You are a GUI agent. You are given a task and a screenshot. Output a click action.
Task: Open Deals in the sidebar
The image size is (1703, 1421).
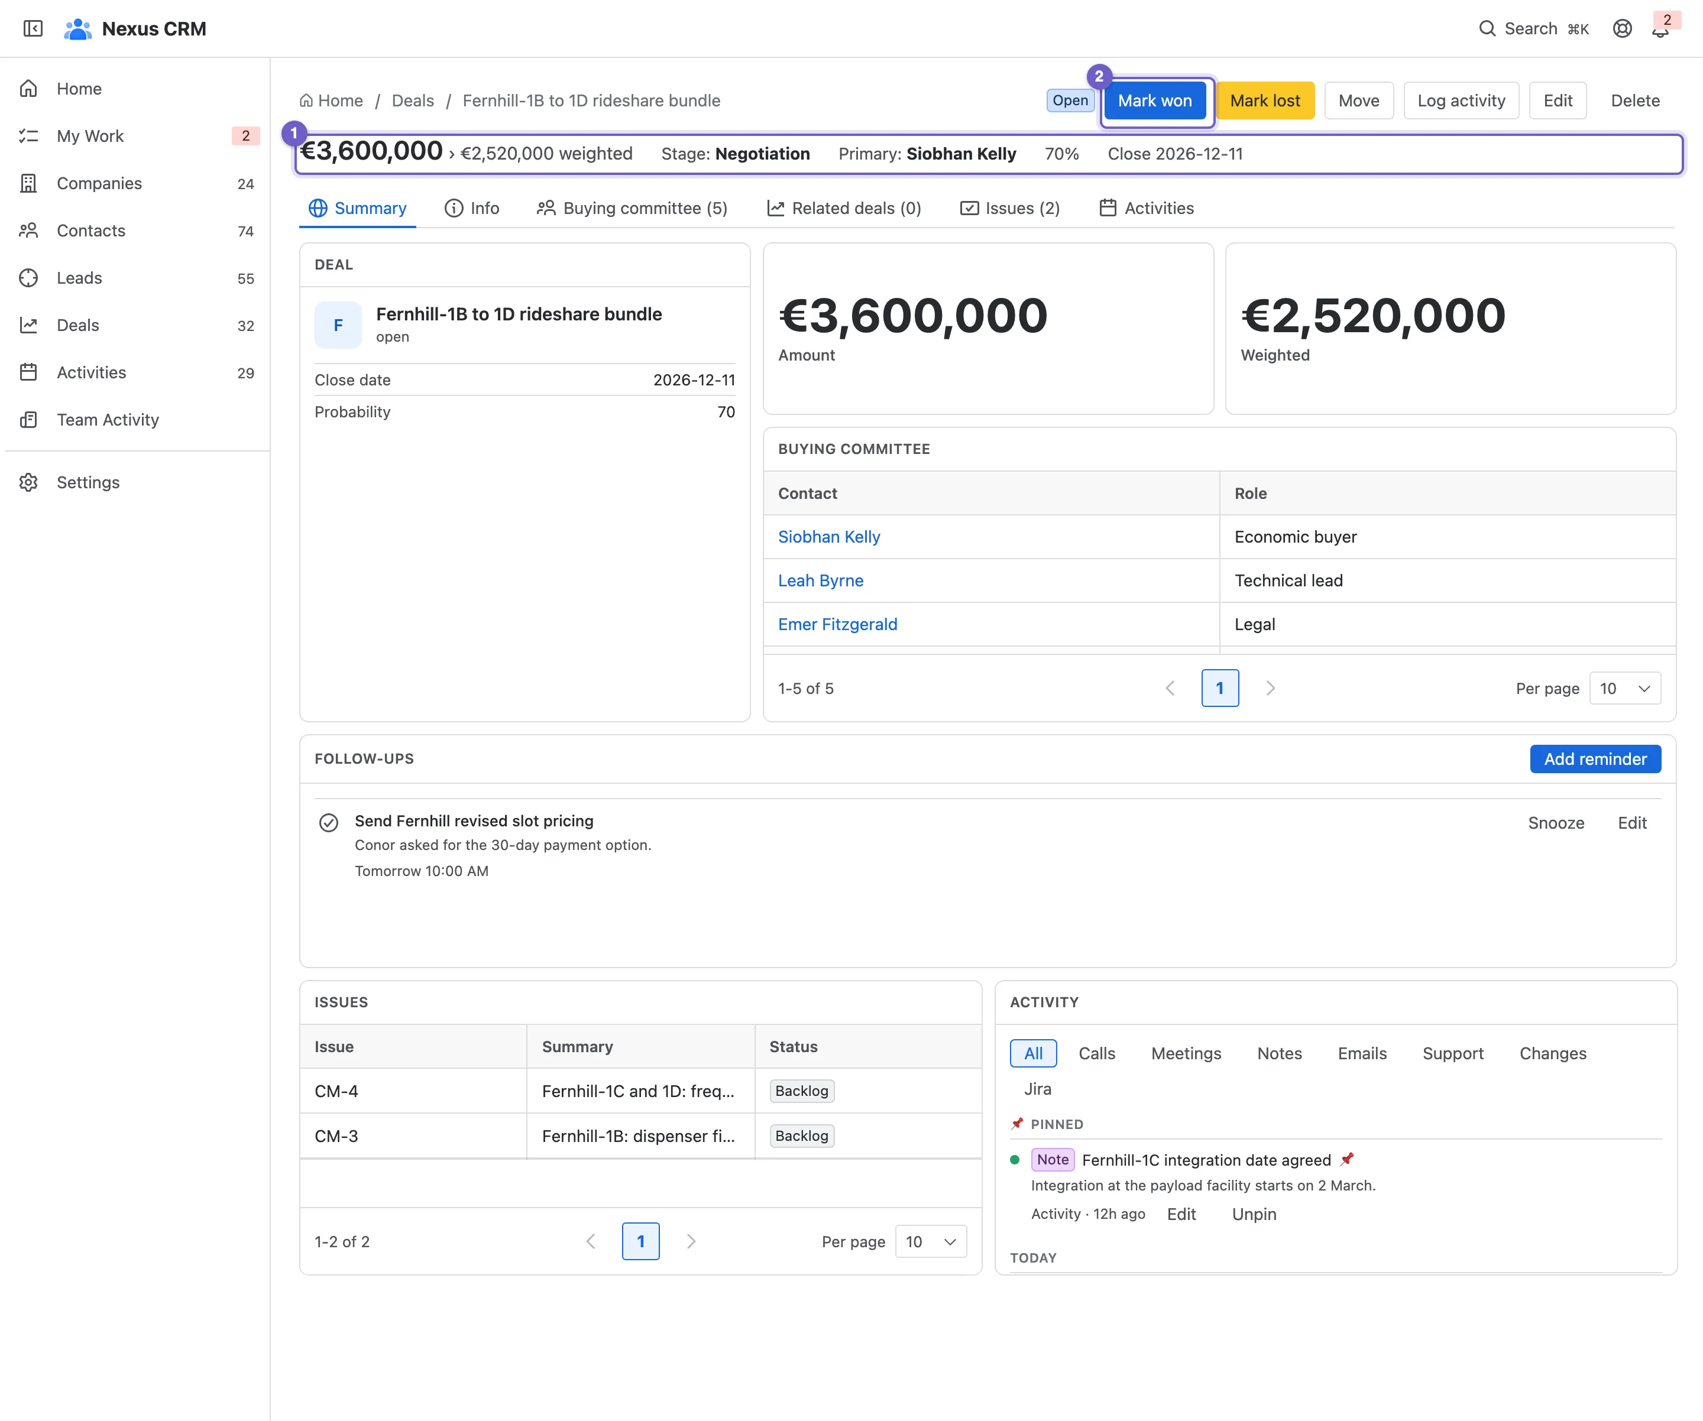(135, 325)
